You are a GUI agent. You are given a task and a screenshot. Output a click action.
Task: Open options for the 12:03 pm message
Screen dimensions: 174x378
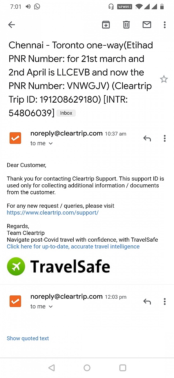[x=164, y=302]
